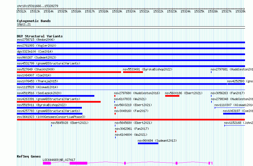
Task: Click nsv1110307 (Alsmadi2014) label
Action: 233,105
